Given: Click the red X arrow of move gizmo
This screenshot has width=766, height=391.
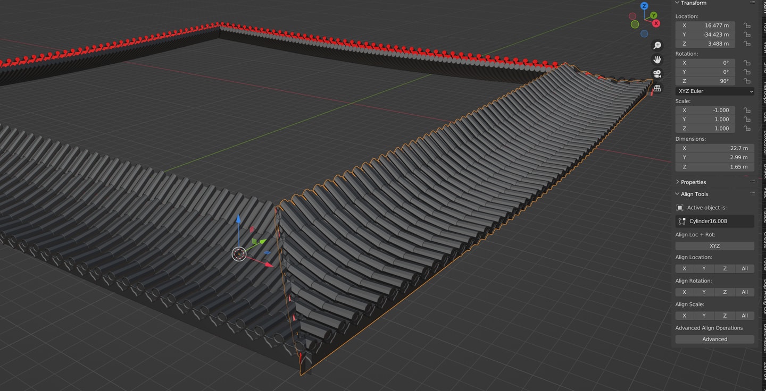Looking at the screenshot, I should (x=268, y=264).
